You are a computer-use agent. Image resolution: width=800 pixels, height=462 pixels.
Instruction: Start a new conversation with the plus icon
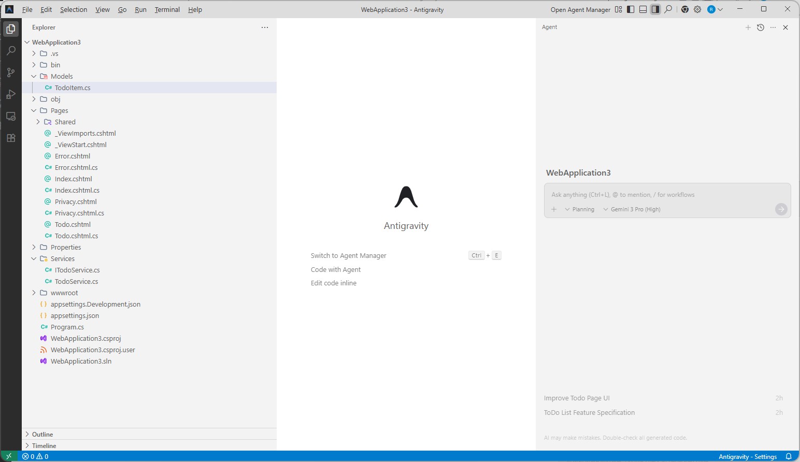pyautogui.click(x=748, y=27)
